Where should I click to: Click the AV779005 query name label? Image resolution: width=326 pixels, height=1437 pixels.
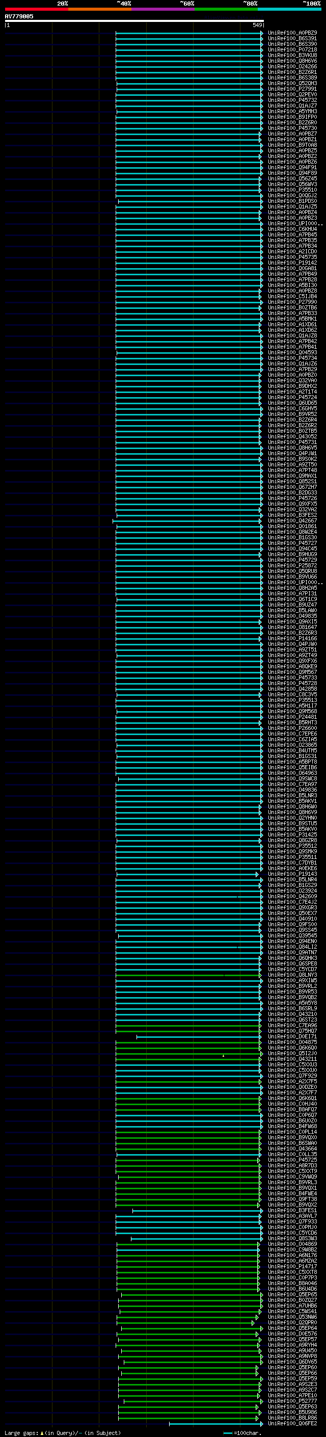click(19, 17)
